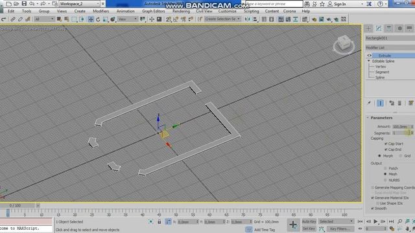Toggle Show End Result icon

point(380,103)
